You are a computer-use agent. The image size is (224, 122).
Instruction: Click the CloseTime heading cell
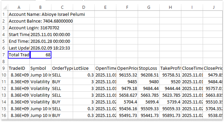(192, 68)
